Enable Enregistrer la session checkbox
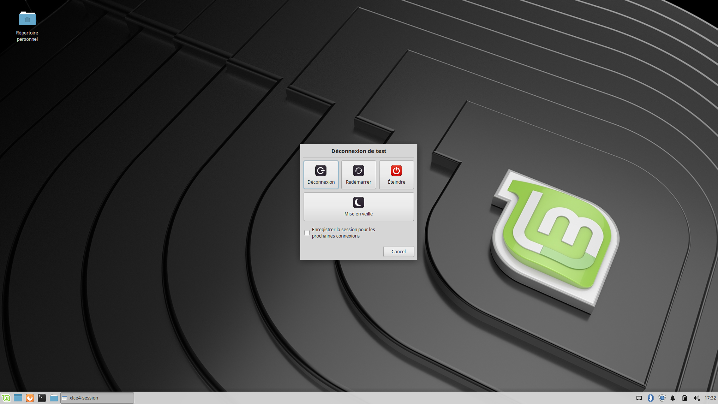The height and width of the screenshot is (404, 718). 307,233
